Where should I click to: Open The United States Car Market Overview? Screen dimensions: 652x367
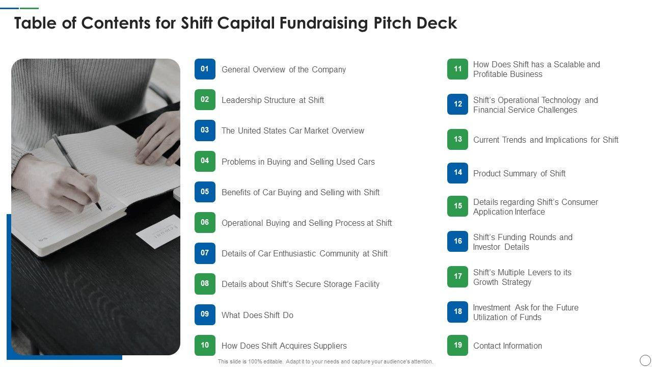292,131
